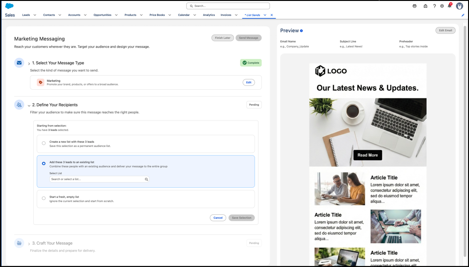
Task: Go to the Accounts tab
Action: coord(74,15)
